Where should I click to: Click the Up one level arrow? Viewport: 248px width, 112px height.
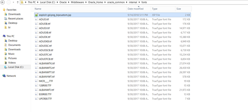point(18,2)
